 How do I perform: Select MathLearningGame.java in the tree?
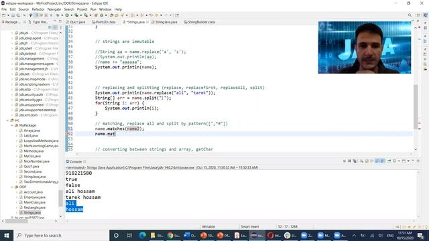[x=41, y=146]
